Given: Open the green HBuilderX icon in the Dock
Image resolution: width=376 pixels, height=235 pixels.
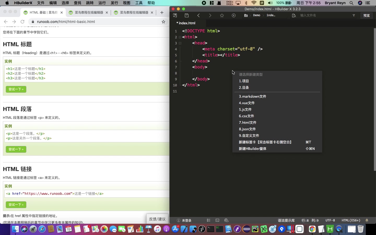Looking at the screenshot, I should (x=330, y=229).
